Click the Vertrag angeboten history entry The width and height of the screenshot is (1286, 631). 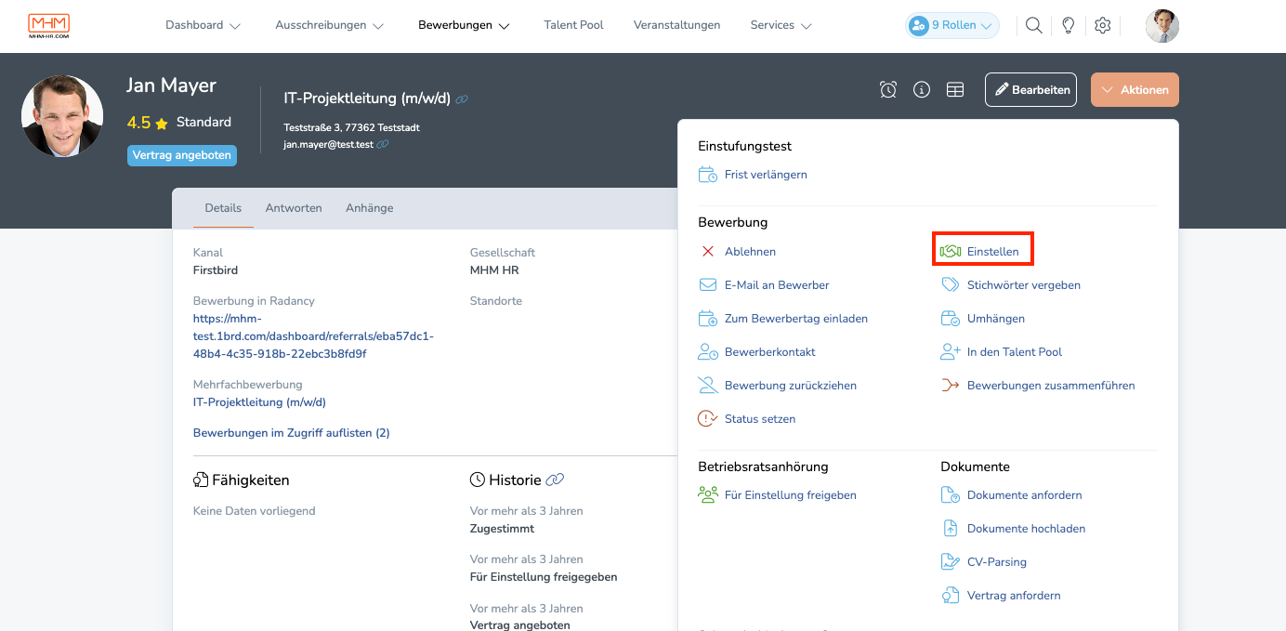pyautogui.click(x=520, y=625)
